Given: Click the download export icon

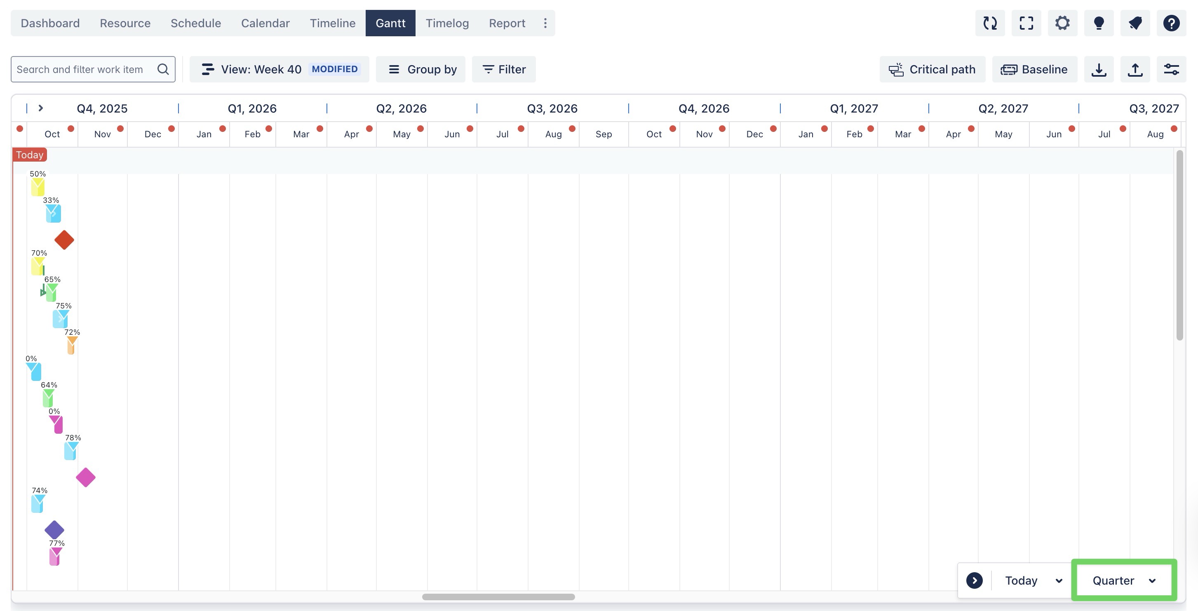Looking at the screenshot, I should pos(1099,69).
